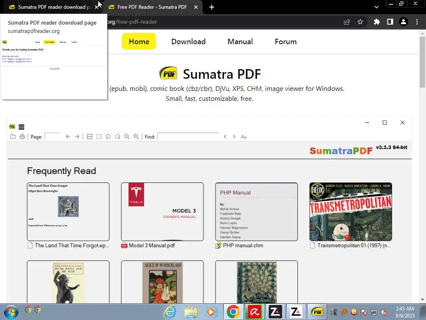Click the Chrome taskbar button
Screen dimensions: 426x320
(x=233, y=312)
